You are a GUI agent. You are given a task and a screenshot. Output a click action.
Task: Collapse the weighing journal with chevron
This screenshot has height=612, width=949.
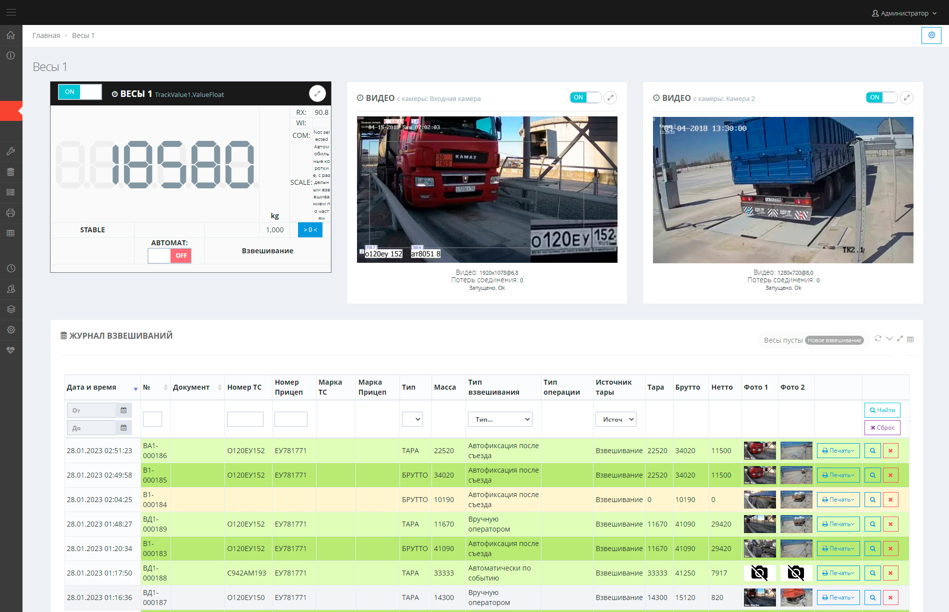[x=889, y=339]
